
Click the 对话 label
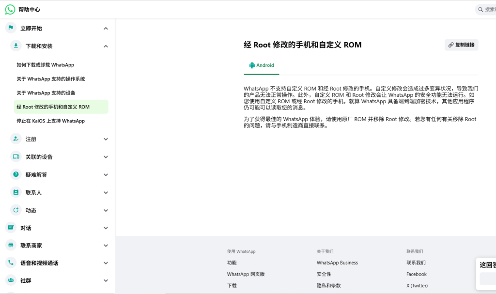[26, 228]
